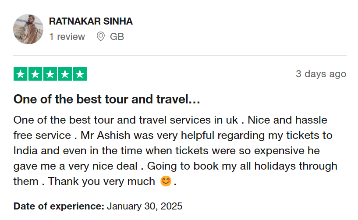This screenshot has height=220, width=358.
Task: Click the "Date of experience:" label
Action: coord(59,206)
